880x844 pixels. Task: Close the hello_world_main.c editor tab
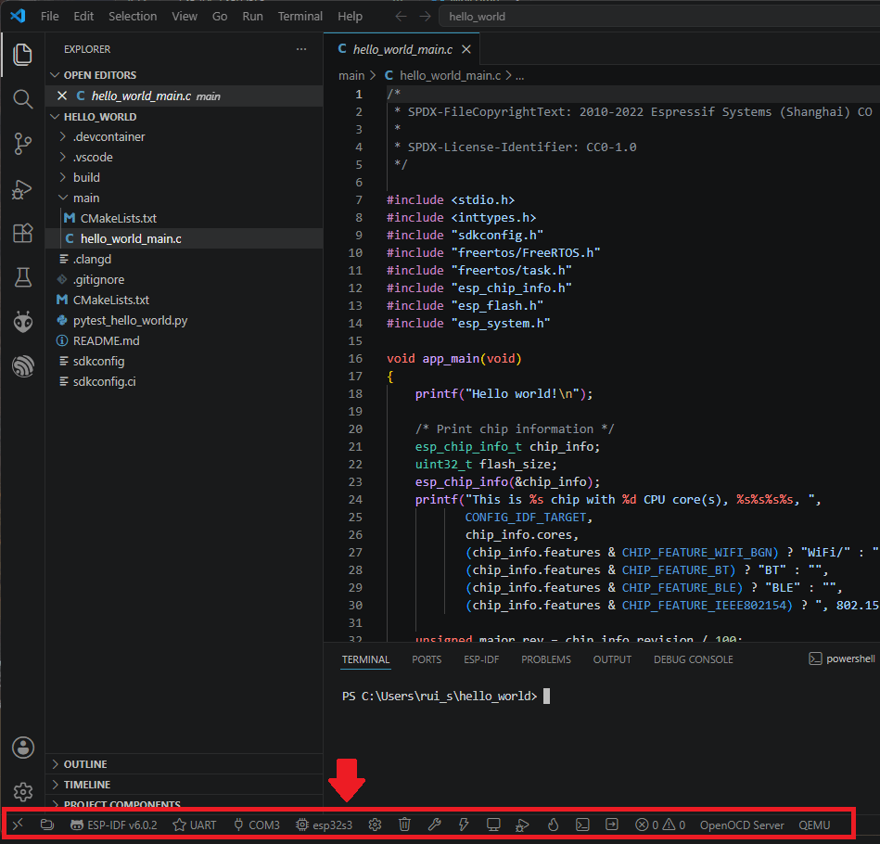point(466,49)
